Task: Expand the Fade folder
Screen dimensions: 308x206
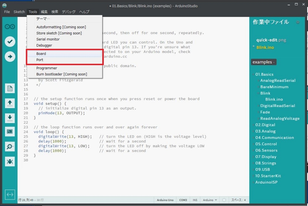Action: tap(265, 112)
